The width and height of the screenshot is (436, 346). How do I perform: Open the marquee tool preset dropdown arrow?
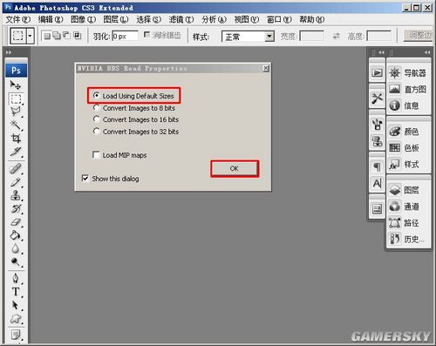(x=31, y=36)
